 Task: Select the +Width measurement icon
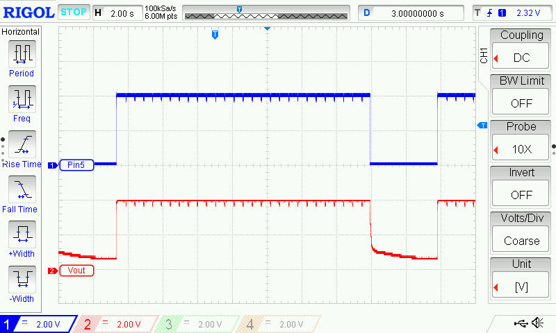point(22,234)
